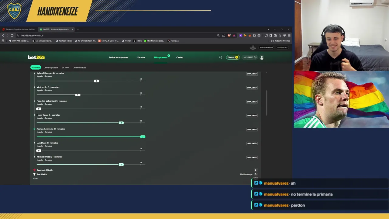389x219 pixels.
Task: Select the En vivo bets filter
Action: 65,68
